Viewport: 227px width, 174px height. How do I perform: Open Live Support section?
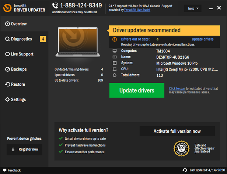pos(24,54)
